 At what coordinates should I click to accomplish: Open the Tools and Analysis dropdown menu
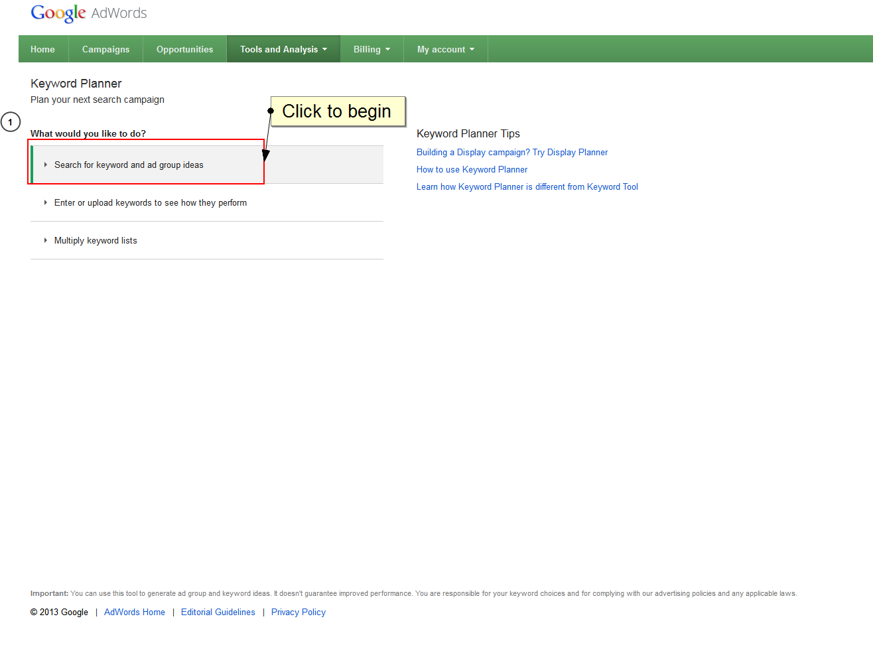[x=283, y=49]
